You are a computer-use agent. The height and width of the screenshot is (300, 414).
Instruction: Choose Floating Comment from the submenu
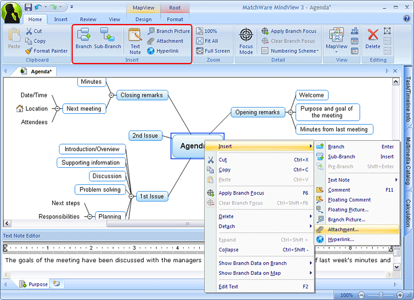357,200
